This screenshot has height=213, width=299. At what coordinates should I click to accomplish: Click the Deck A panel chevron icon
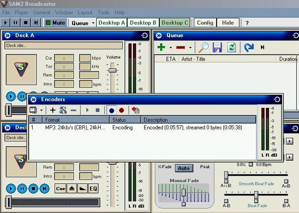[x=8, y=35]
